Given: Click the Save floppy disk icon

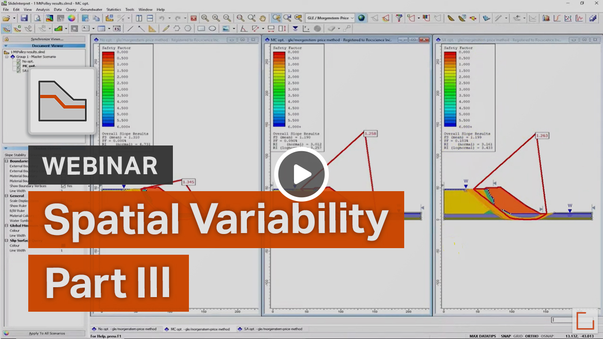Looking at the screenshot, I should [x=24, y=18].
